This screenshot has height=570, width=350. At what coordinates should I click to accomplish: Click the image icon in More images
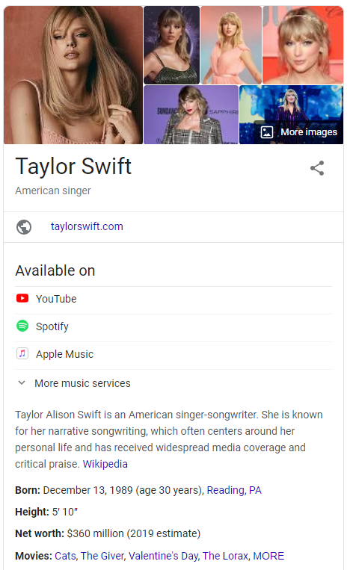[x=267, y=132]
